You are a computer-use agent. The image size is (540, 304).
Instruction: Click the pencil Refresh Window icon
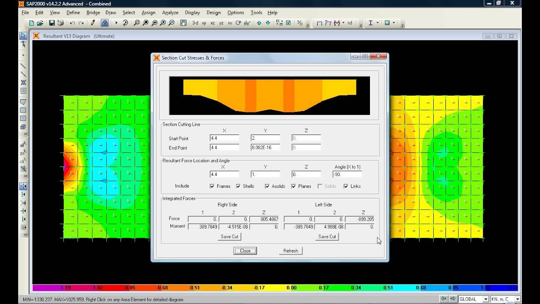pos(93,23)
